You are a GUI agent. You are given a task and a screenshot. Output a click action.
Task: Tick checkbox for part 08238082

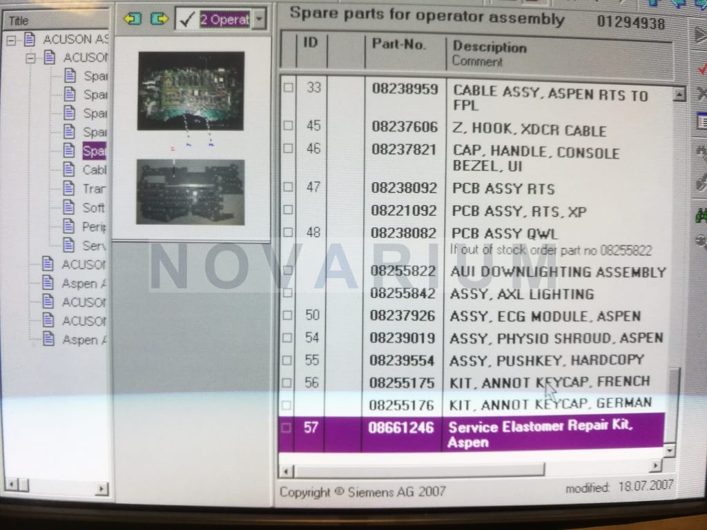[288, 233]
